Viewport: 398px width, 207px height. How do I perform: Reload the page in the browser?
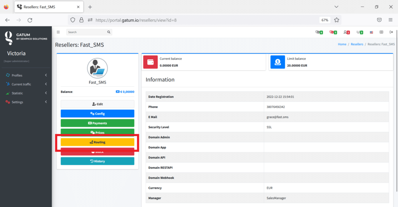[x=30, y=20]
